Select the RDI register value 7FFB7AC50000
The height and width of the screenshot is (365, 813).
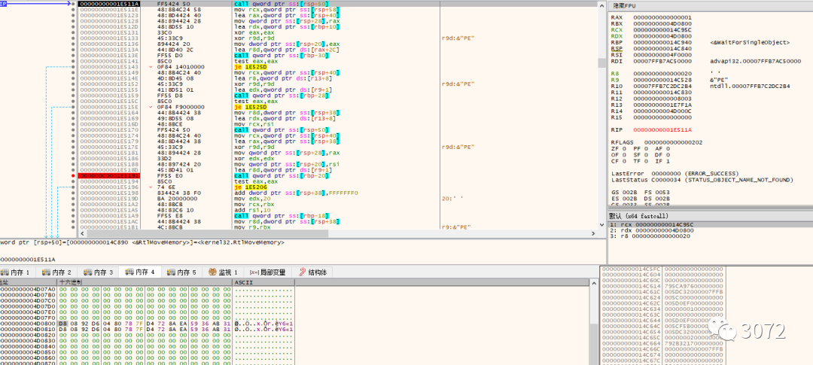[x=662, y=61]
